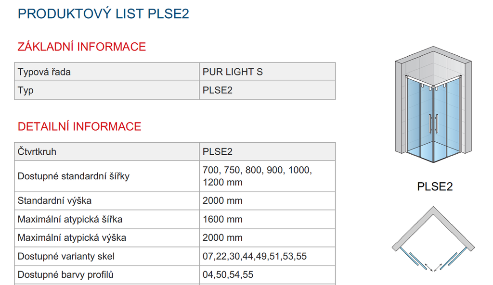
Task: Click the top-view floor plan diagram
Action: [433, 239]
